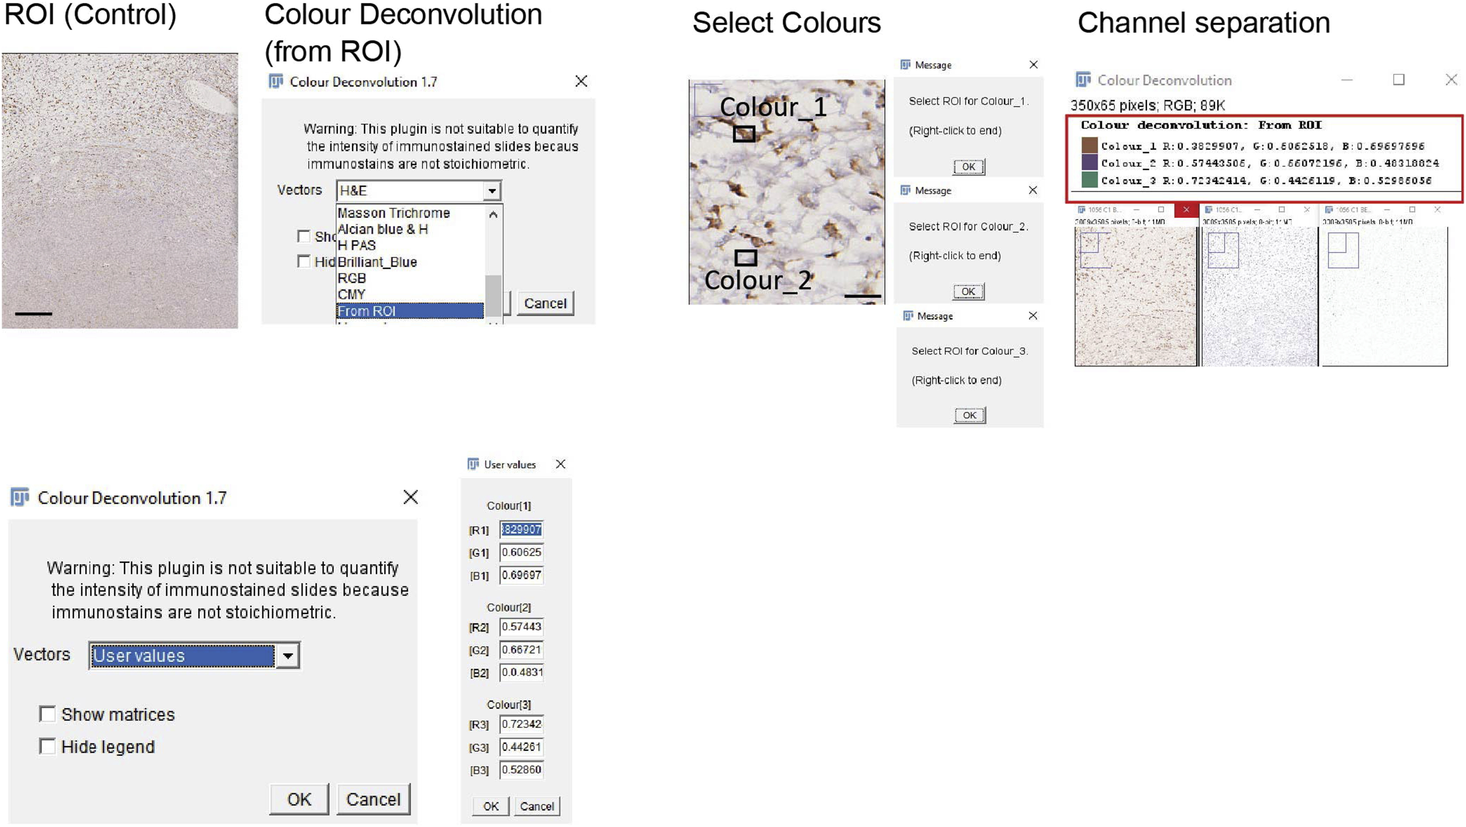1466x827 pixels.
Task: Close the Colour_2 Message dialog
Action: tap(1033, 190)
